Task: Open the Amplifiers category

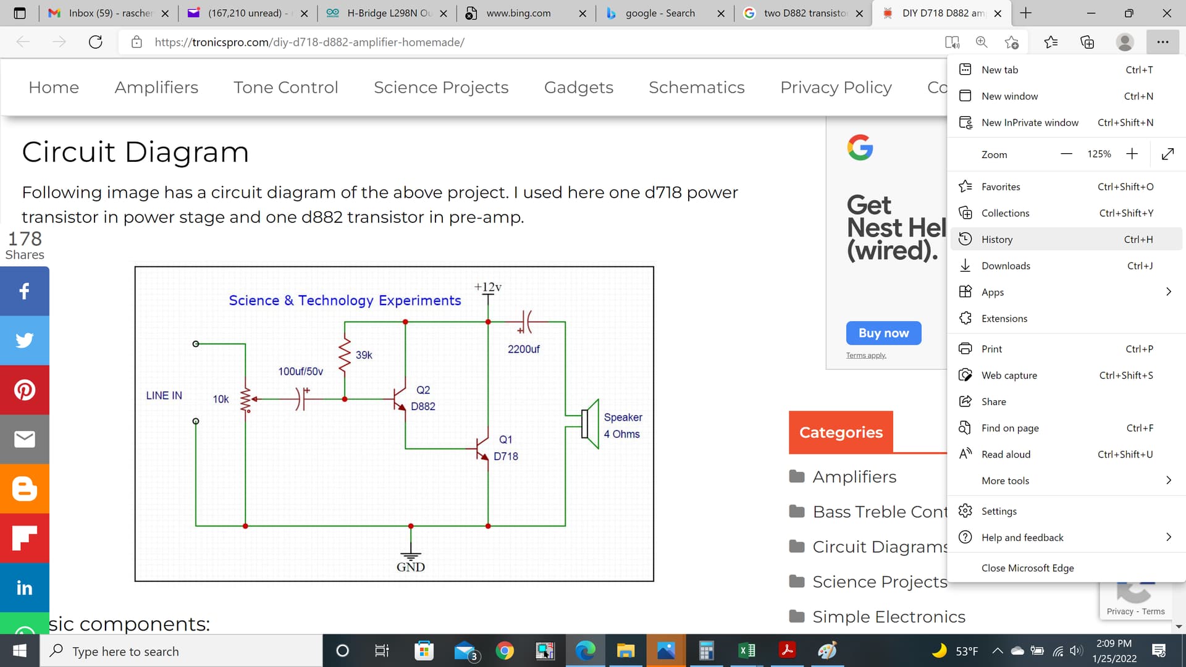Action: (854, 476)
